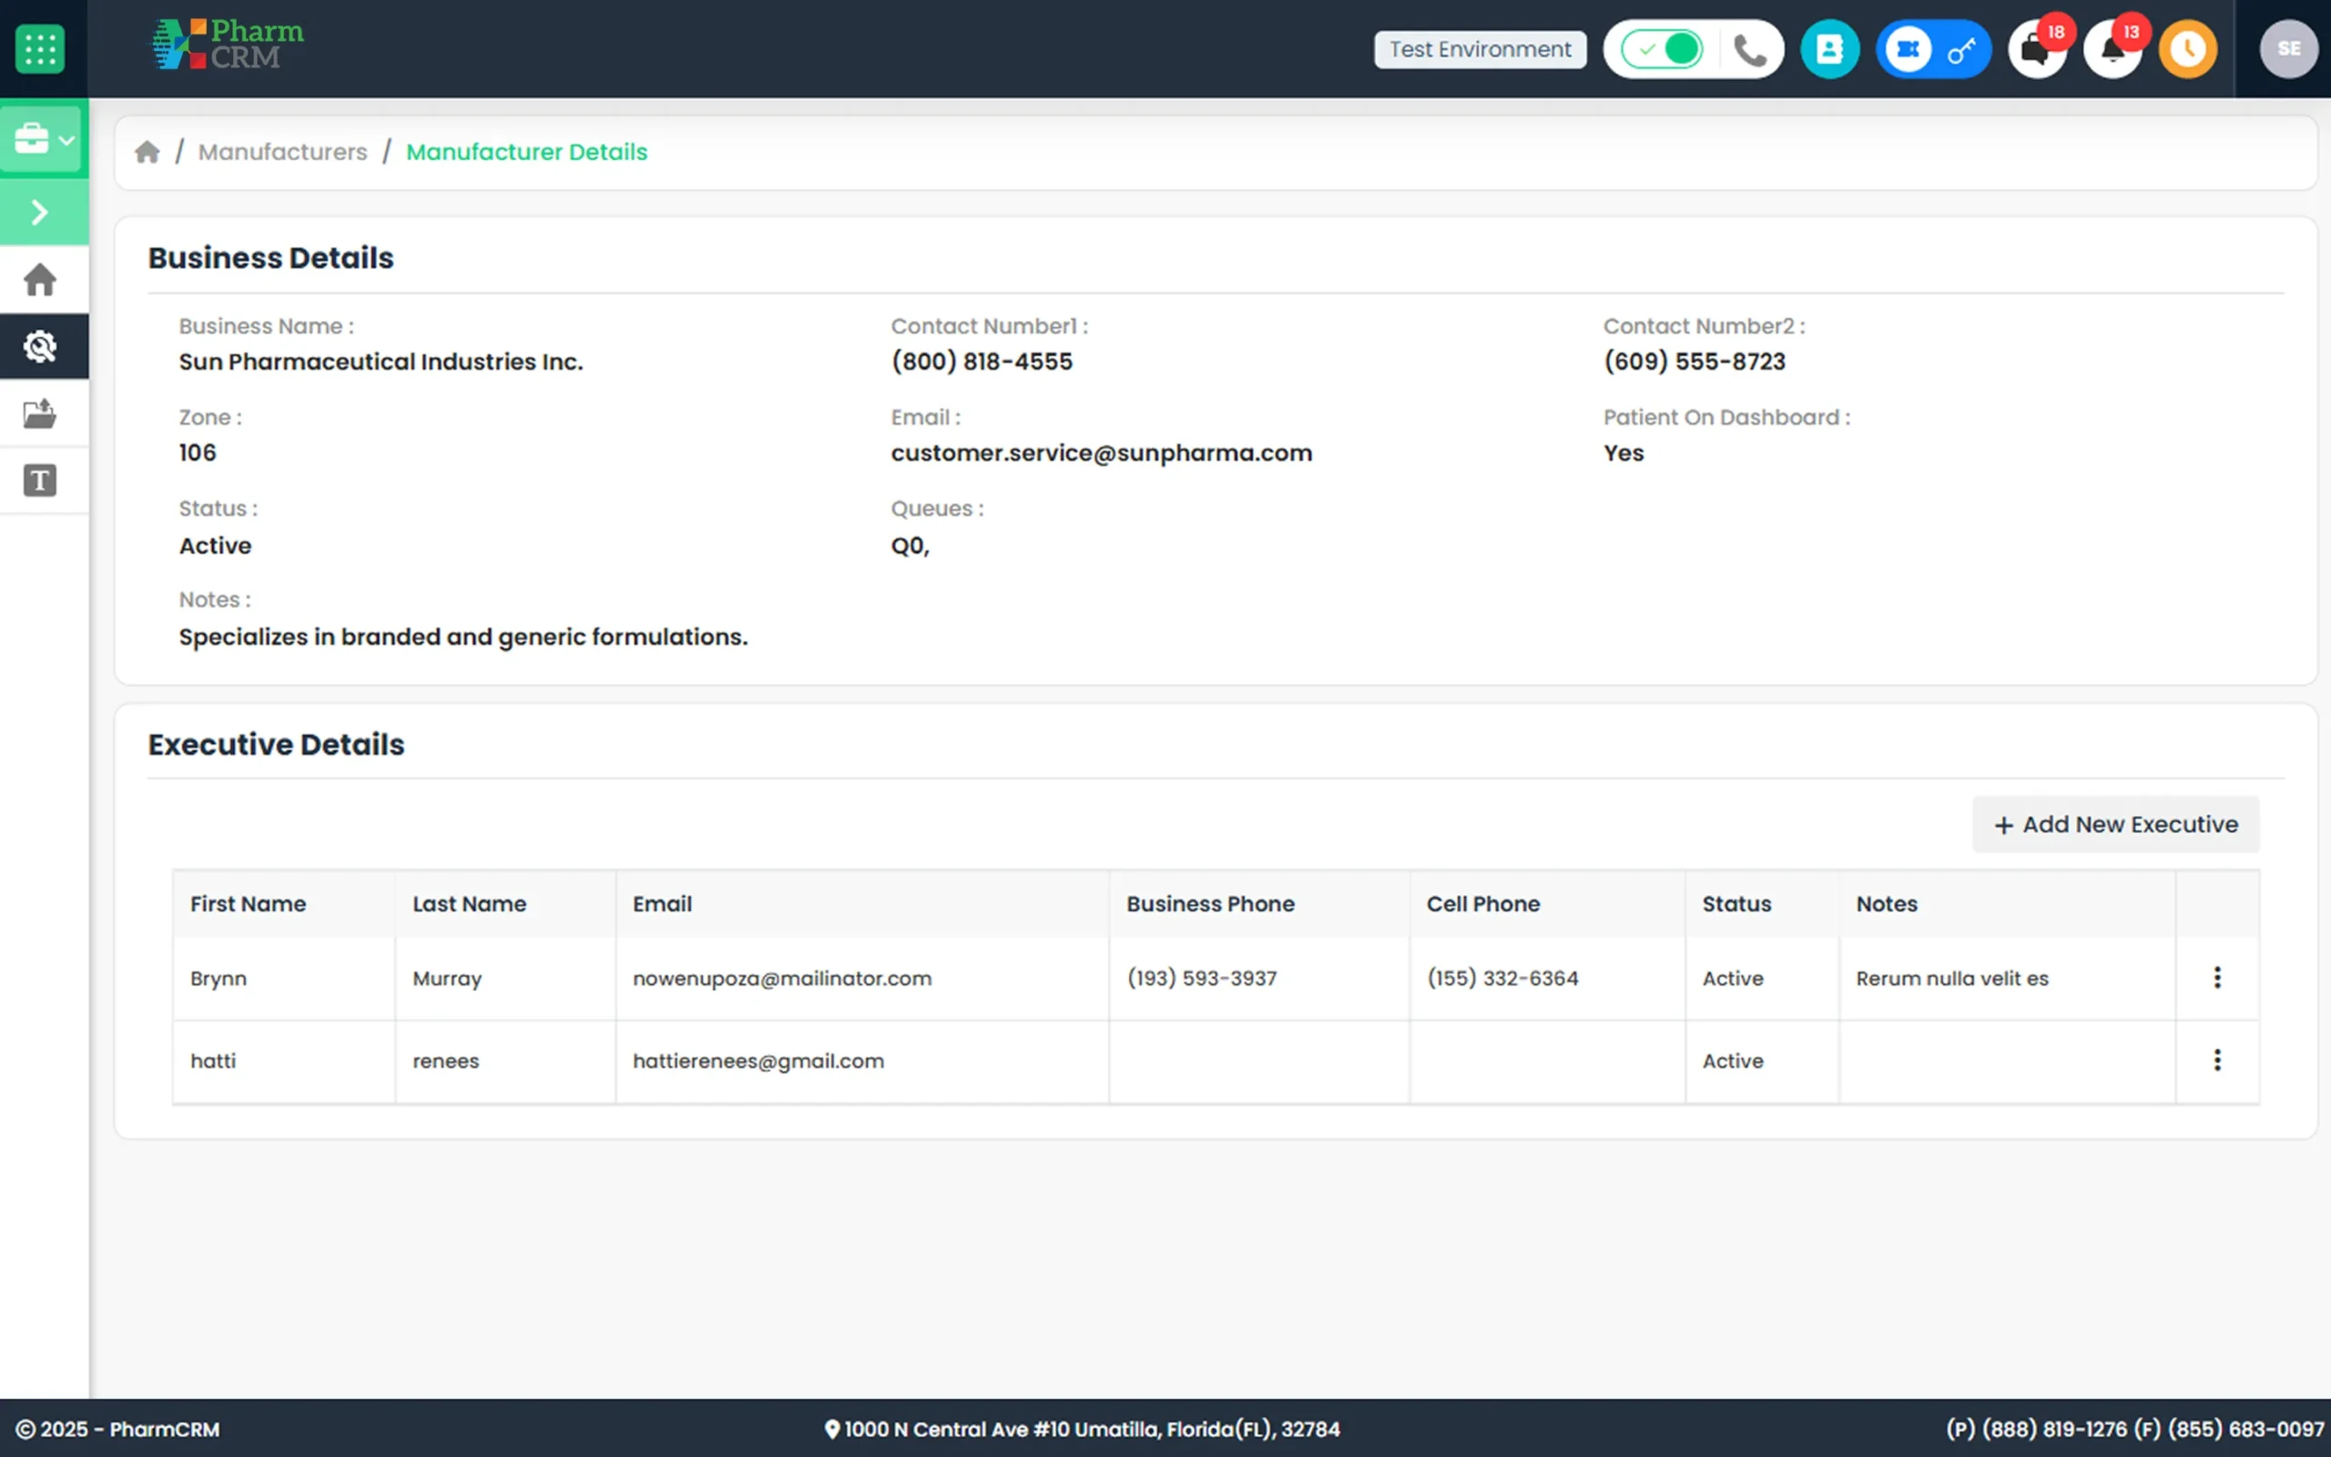Image resolution: width=2331 pixels, height=1457 pixels.
Task: Click Manufacturer Details breadcrumb
Action: (527, 152)
